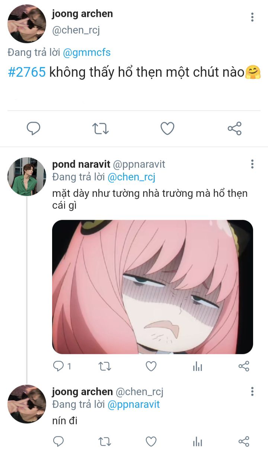Reply to the main #2765 tweet

coord(33,129)
